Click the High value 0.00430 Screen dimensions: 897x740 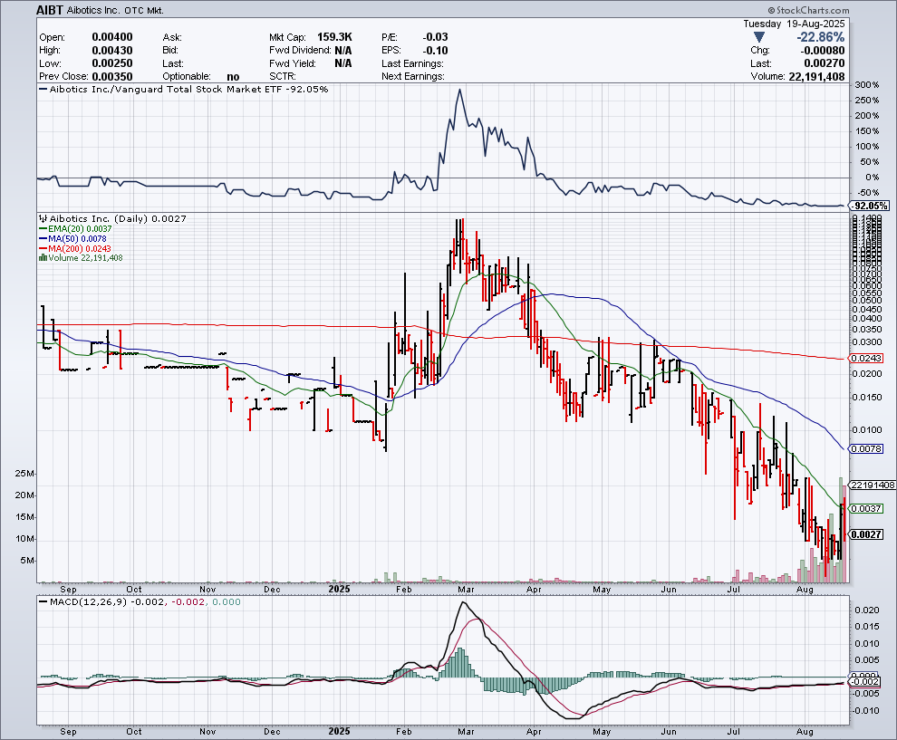click(x=112, y=51)
